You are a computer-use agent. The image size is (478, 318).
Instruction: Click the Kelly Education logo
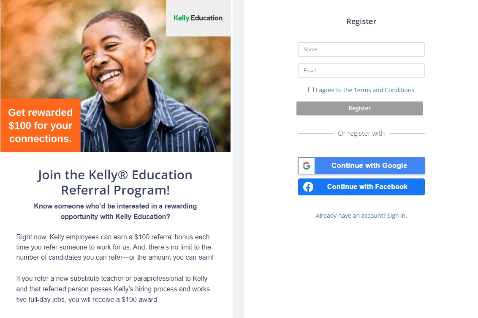click(x=198, y=18)
